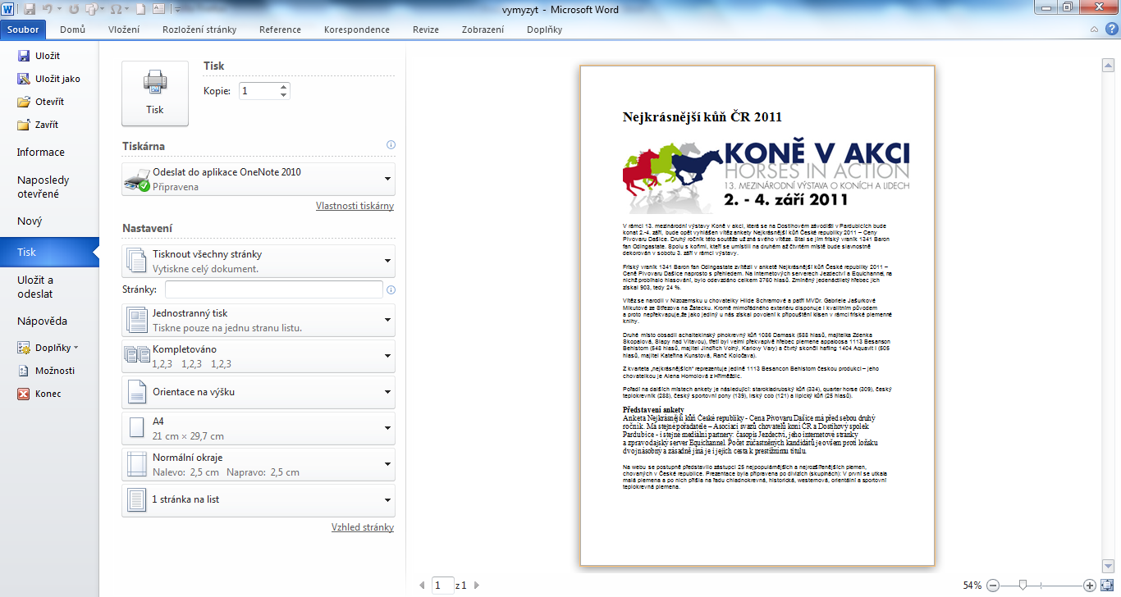Fit page to window zoom icon
The width and height of the screenshot is (1121, 597).
1107,586
